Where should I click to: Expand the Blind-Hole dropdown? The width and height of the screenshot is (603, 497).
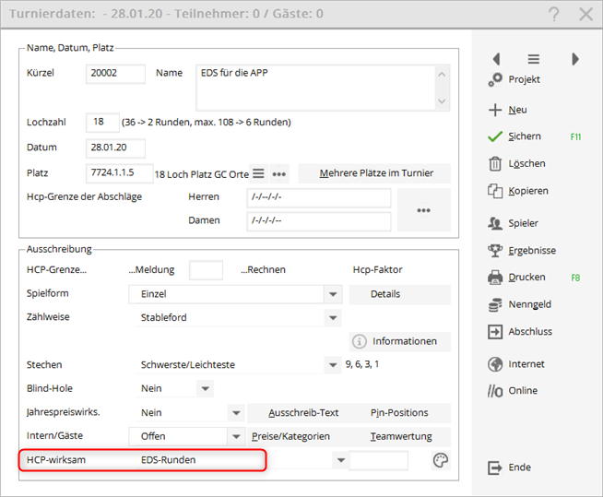pyautogui.click(x=205, y=389)
